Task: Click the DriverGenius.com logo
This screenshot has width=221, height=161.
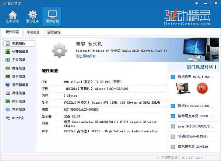Action: (187, 17)
